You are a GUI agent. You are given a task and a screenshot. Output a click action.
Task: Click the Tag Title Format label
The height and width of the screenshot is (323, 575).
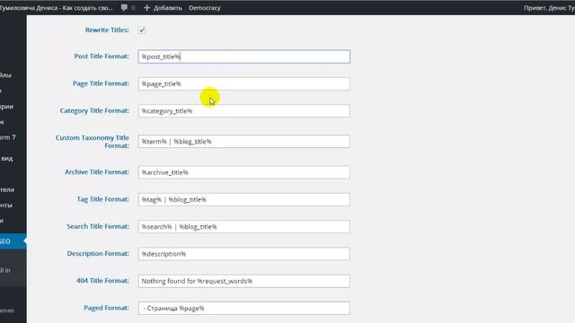point(103,199)
